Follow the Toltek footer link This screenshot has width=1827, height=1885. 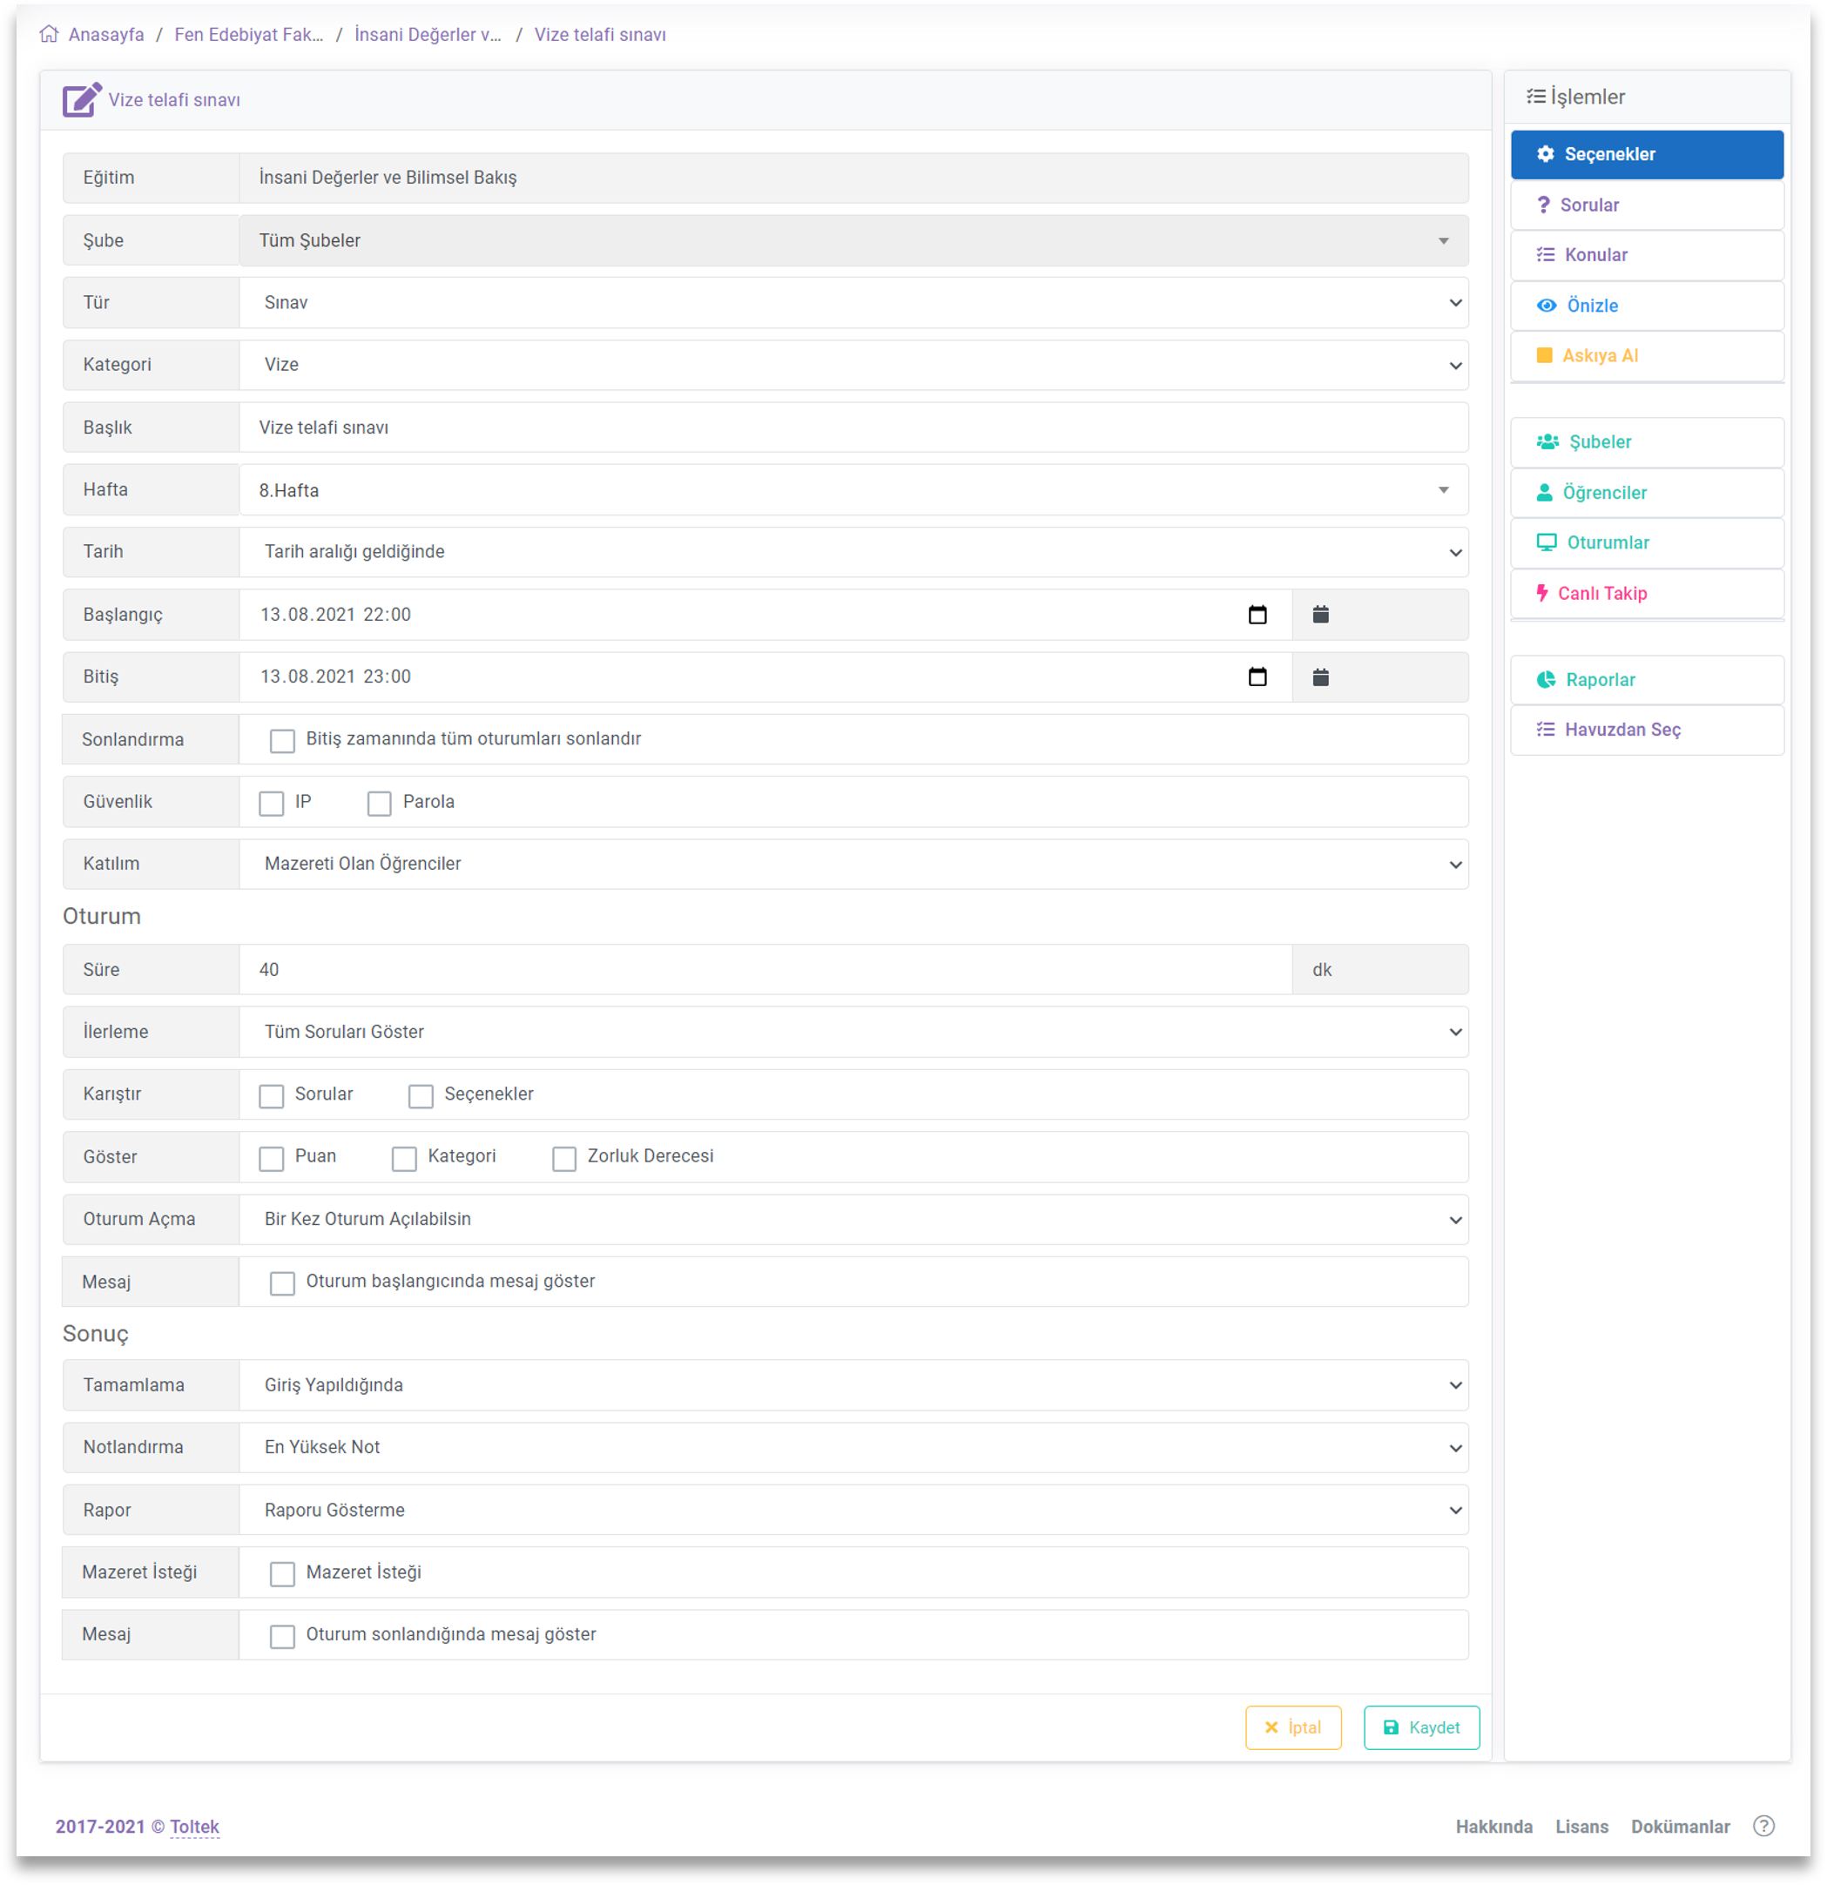(194, 1827)
